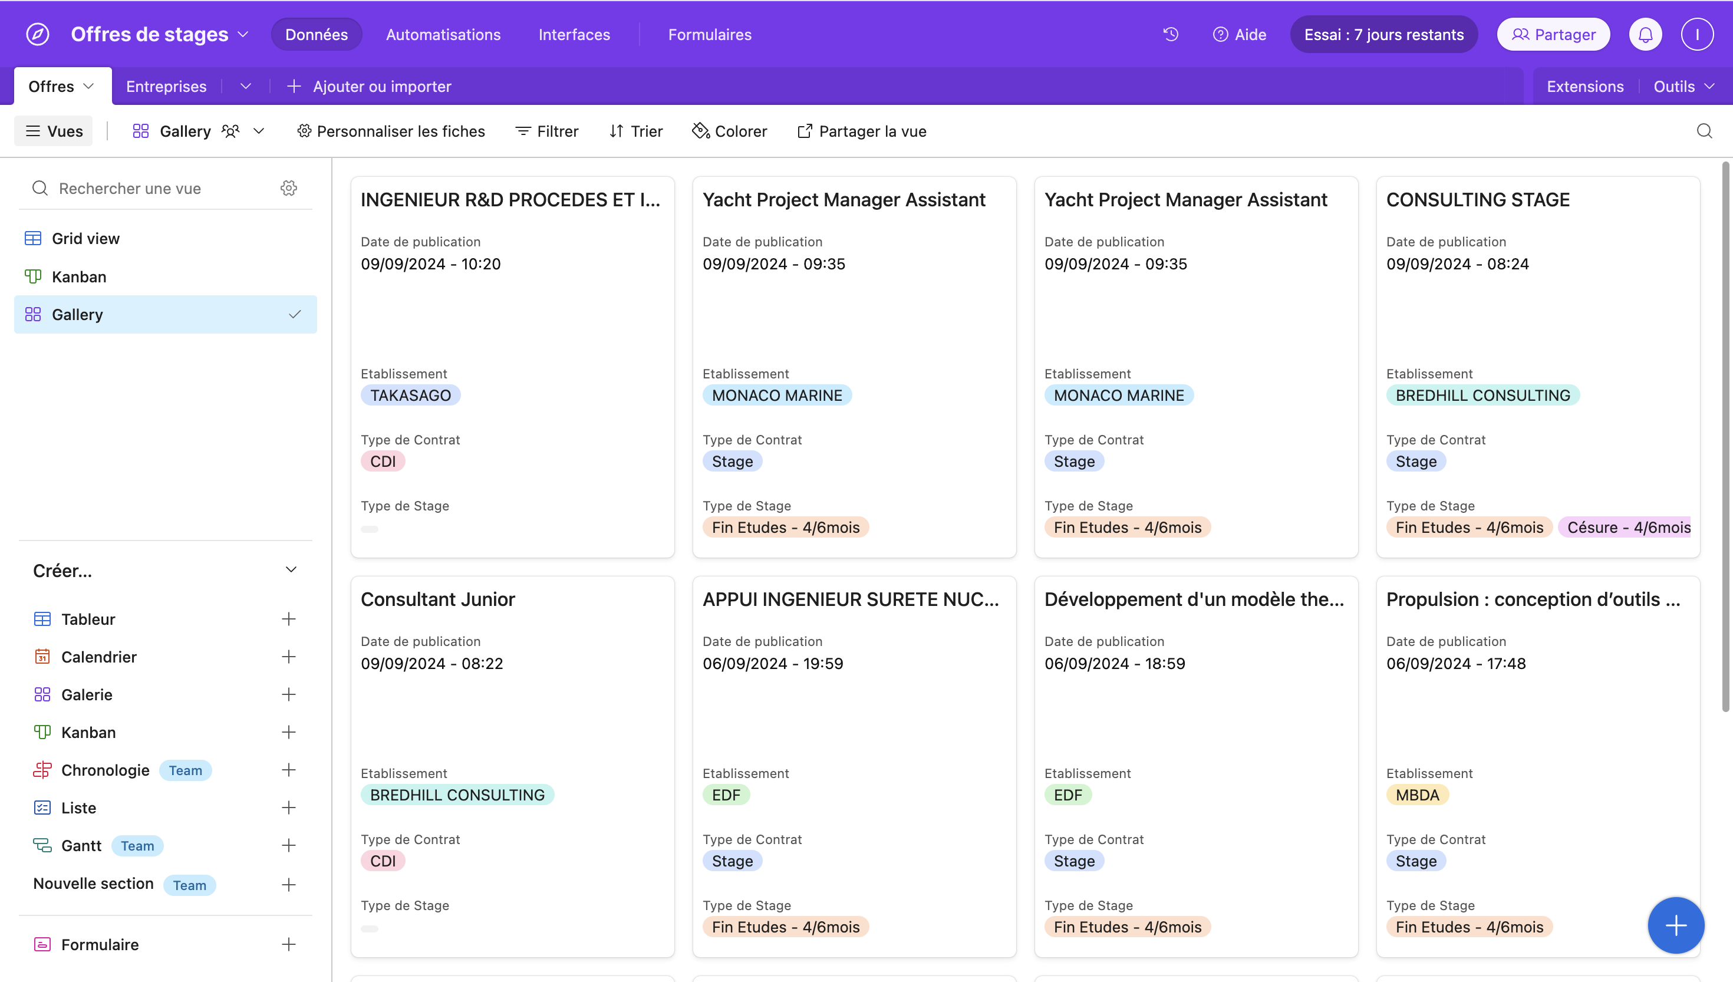Click the blue add record plus button
1733x982 pixels.
pos(1676,925)
